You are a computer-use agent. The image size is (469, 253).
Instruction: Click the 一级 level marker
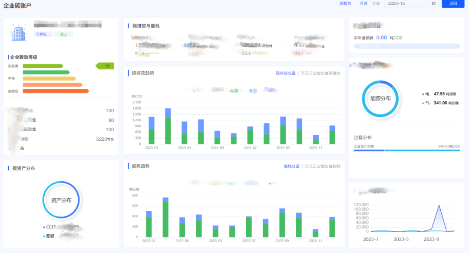click(x=105, y=66)
